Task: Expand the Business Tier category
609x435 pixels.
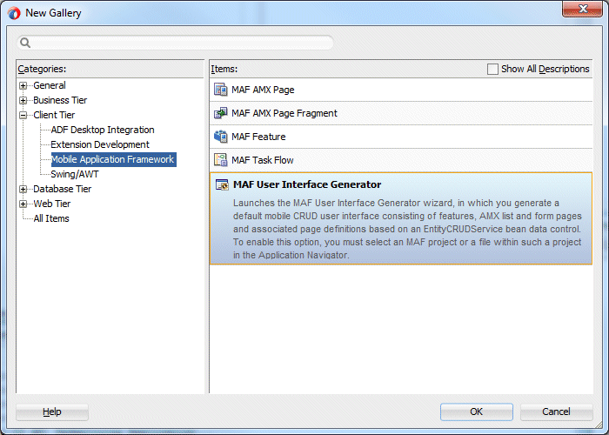Action: 23,100
